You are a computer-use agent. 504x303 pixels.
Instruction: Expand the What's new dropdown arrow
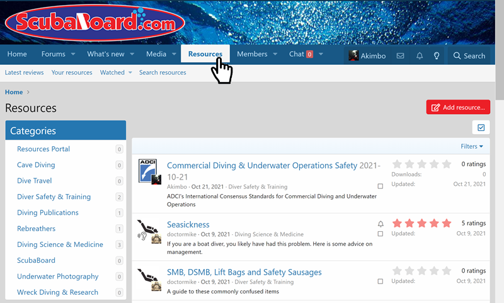(x=132, y=54)
